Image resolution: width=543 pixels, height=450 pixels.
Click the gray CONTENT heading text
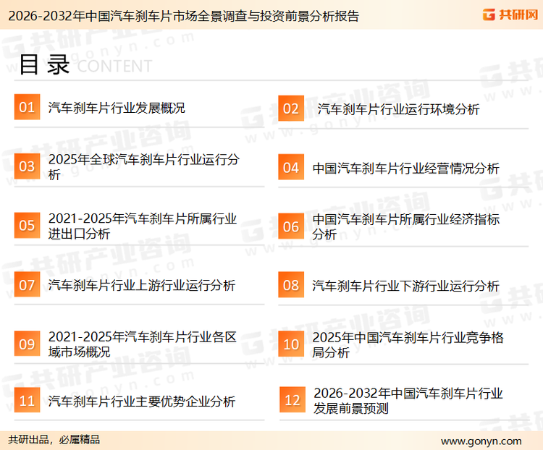coord(114,66)
